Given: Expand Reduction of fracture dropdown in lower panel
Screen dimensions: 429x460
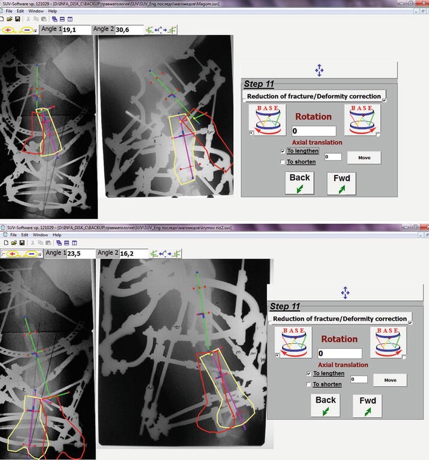Looking at the screenshot, I should point(410,323).
